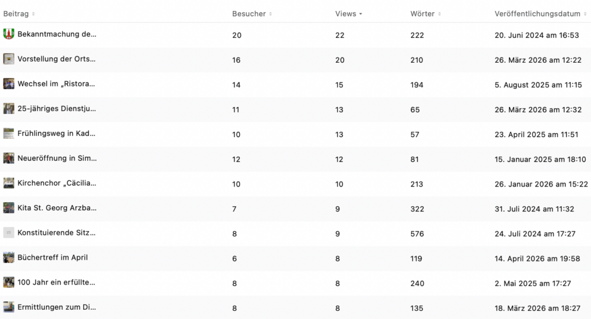591x319 pixels.
Task: Click the Ermittlungen post thumbnail
Action: click(9, 307)
